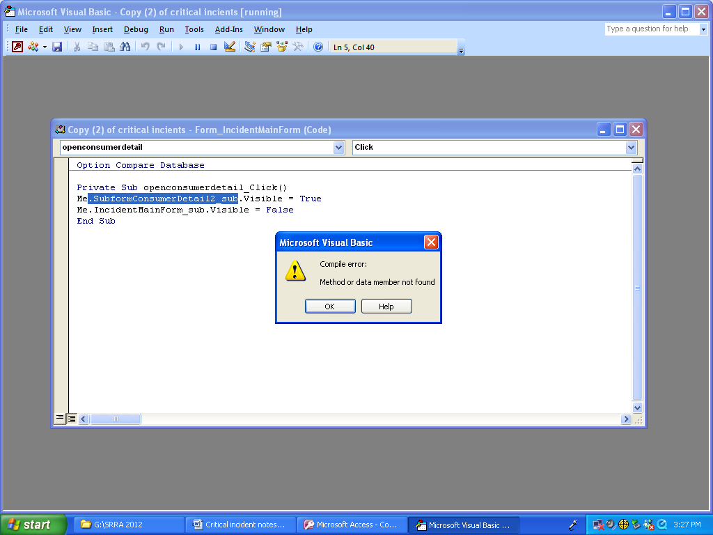The height and width of the screenshot is (535, 713).
Task: Click the highlighted SubformConsumerDetail2_sub text
Action: click(x=163, y=199)
